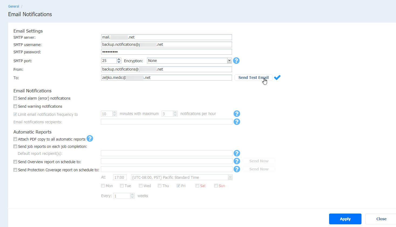Image resolution: width=396 pixels, height=227 pixels.
Task: Open help for Overview report schedule
Action: (x=237, y=161)
